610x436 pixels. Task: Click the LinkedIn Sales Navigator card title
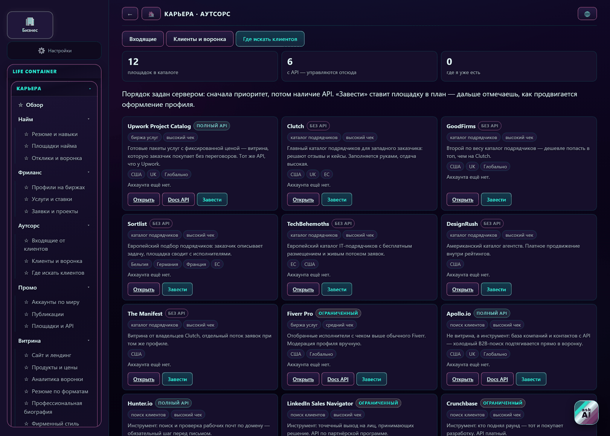tap(320, 403)
